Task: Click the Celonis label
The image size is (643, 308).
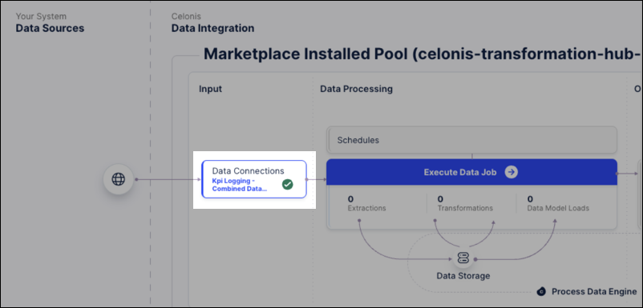Action: tap(186, 17)
